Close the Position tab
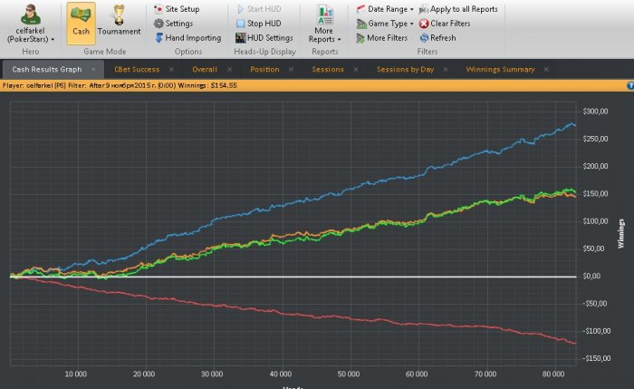This screenshot has width=634, height=389. pyautogui.click(x=291, y=70)
